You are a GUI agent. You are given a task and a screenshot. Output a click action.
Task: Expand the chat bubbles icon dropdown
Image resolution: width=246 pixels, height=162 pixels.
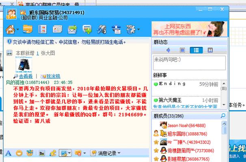tap(84, 153)
